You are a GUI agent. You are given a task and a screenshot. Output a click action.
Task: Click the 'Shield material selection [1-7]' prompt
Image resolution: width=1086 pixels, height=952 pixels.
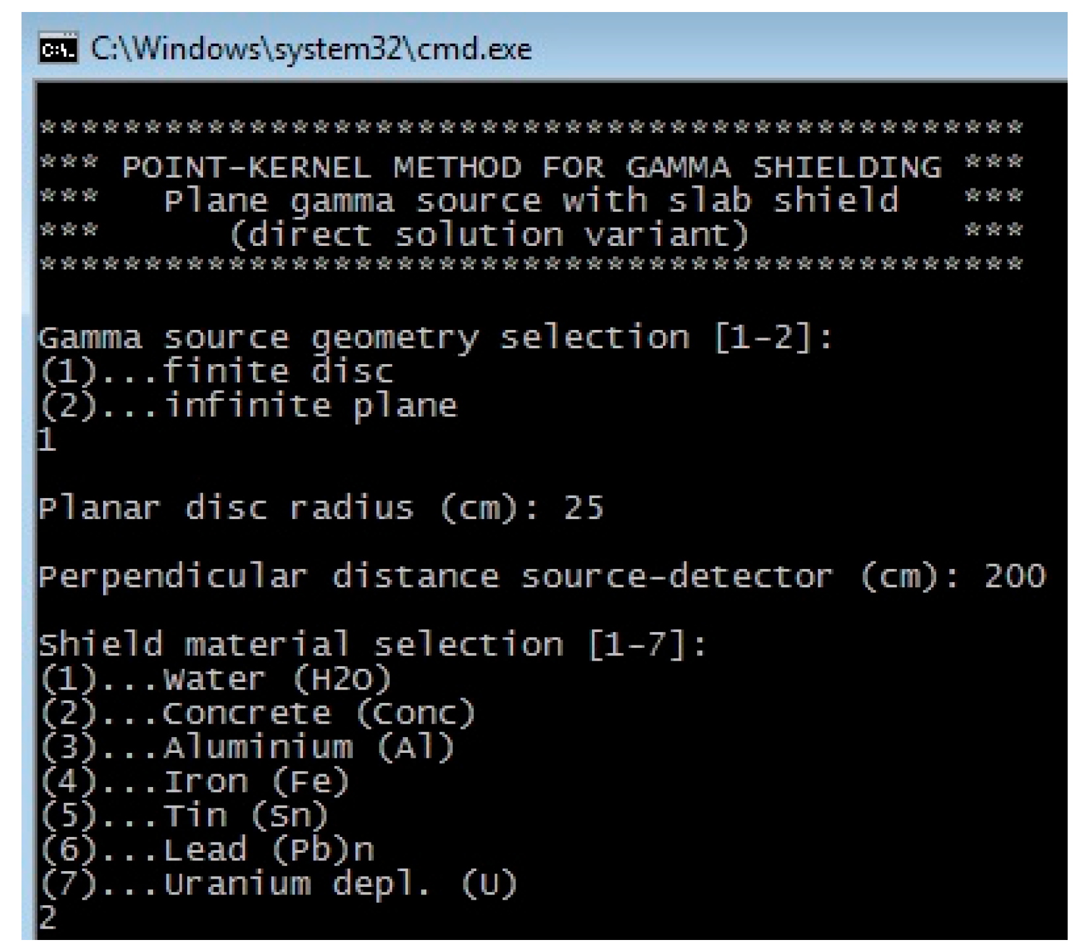pos(373,645)
